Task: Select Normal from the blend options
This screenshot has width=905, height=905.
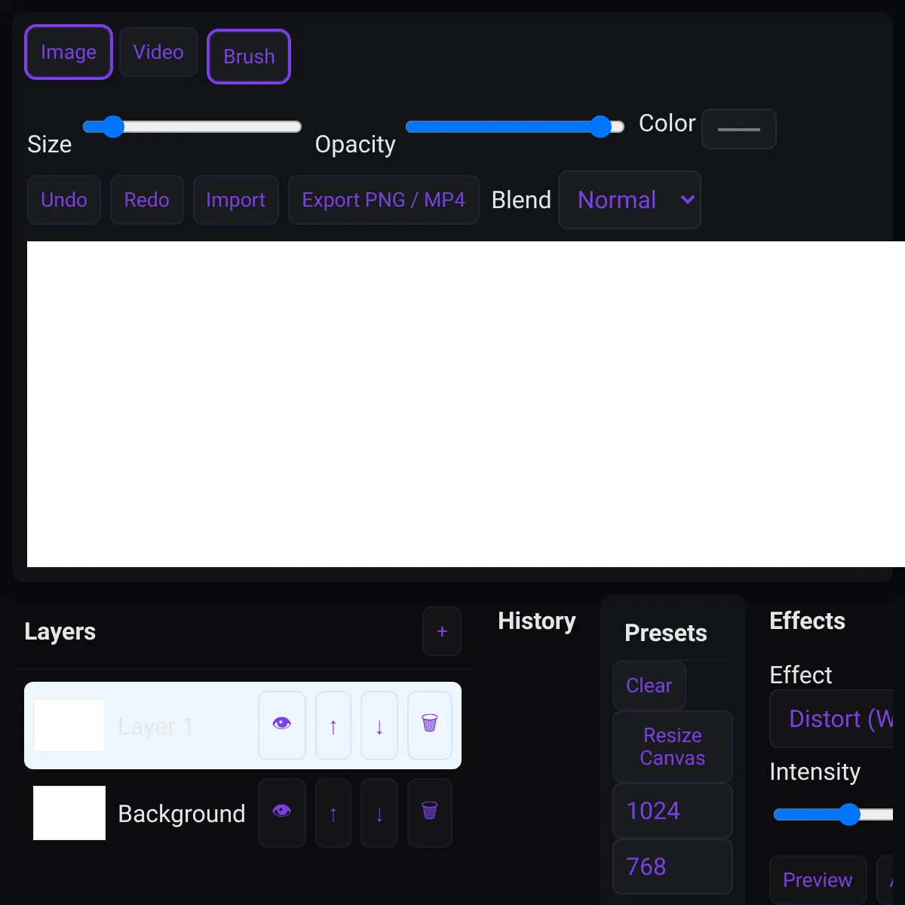Action: tap(630, 200)
